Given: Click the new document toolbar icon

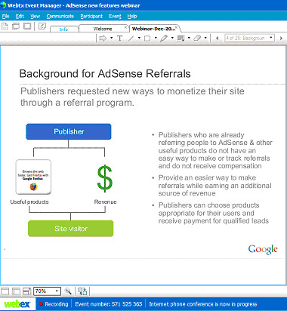Looking at the screenshot, I should pyautogui.click(x=5, y=26).
